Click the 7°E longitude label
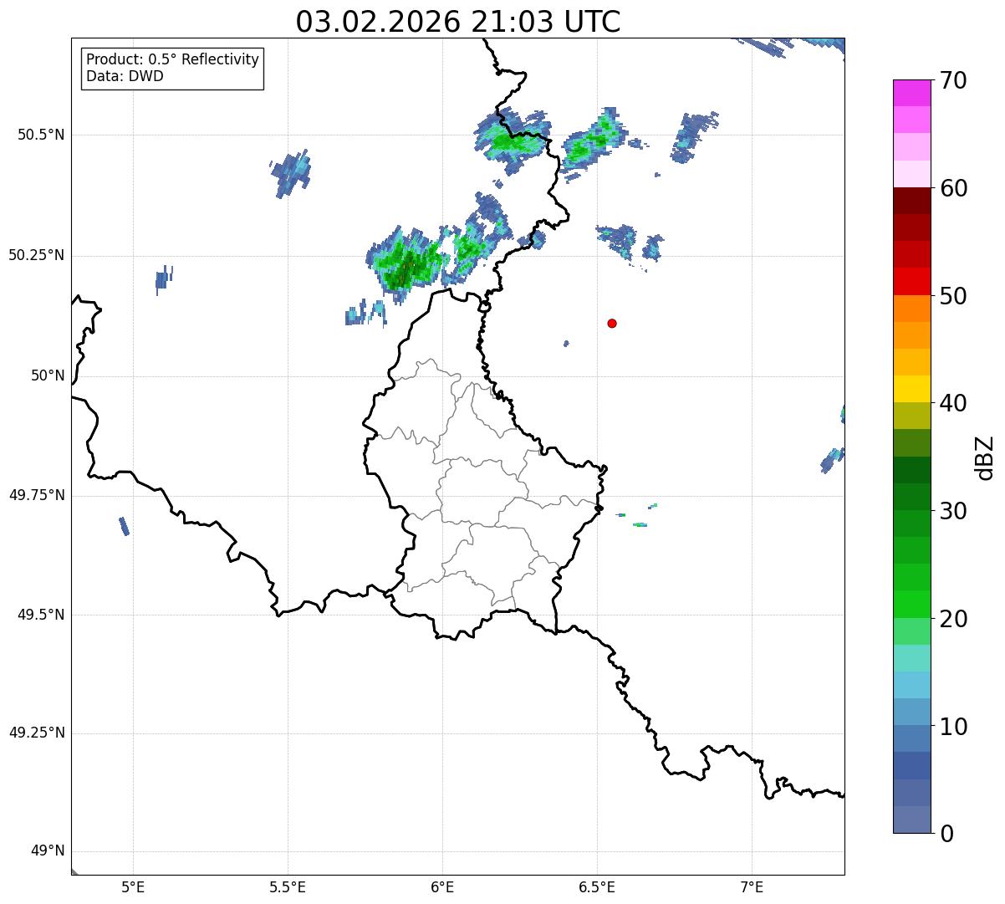Viewport: 1005px width, 904px height. point(752,886)
